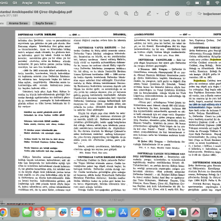Image resolution: width=221 pixels, height=221 pixels.
Task: Launch Google Chrome from the Dock
Action: [3, 212]
